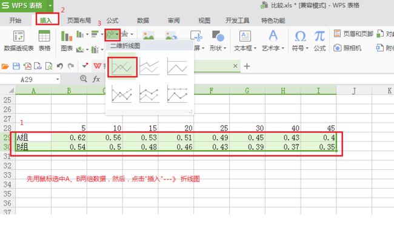Click the area chart icon
394x237 pixels.
[80, 50]
